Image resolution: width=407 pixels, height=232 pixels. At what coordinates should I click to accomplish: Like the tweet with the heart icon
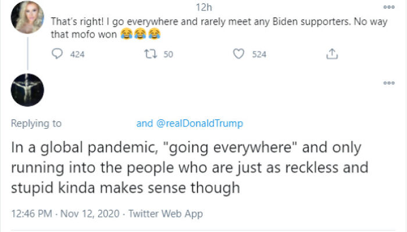238,54
